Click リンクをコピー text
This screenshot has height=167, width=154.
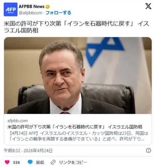tap(73, 162)
